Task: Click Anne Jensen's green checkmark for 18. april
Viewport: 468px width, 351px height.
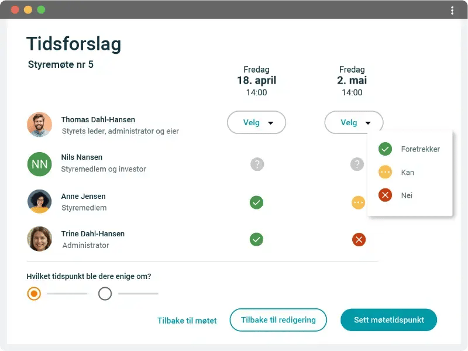Action: [256, 202]
